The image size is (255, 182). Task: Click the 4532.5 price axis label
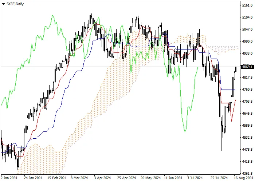tap(247, 138)
